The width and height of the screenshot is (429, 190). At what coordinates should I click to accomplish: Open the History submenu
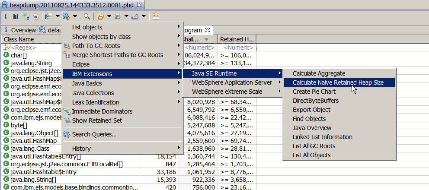click(x=122, y=149)
